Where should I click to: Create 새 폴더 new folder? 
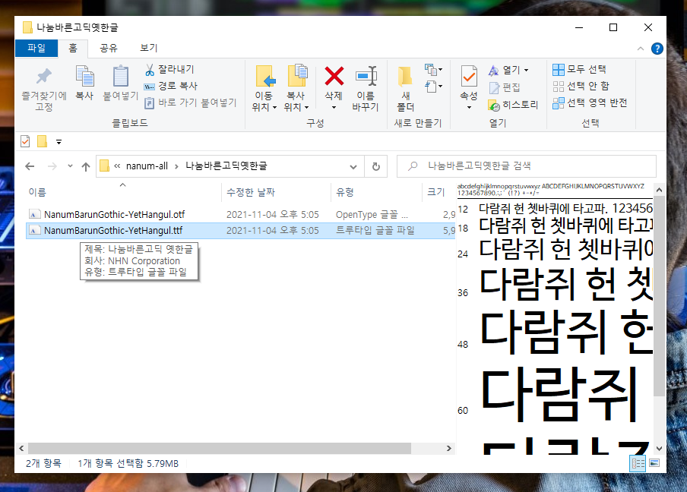click(405, 89)
